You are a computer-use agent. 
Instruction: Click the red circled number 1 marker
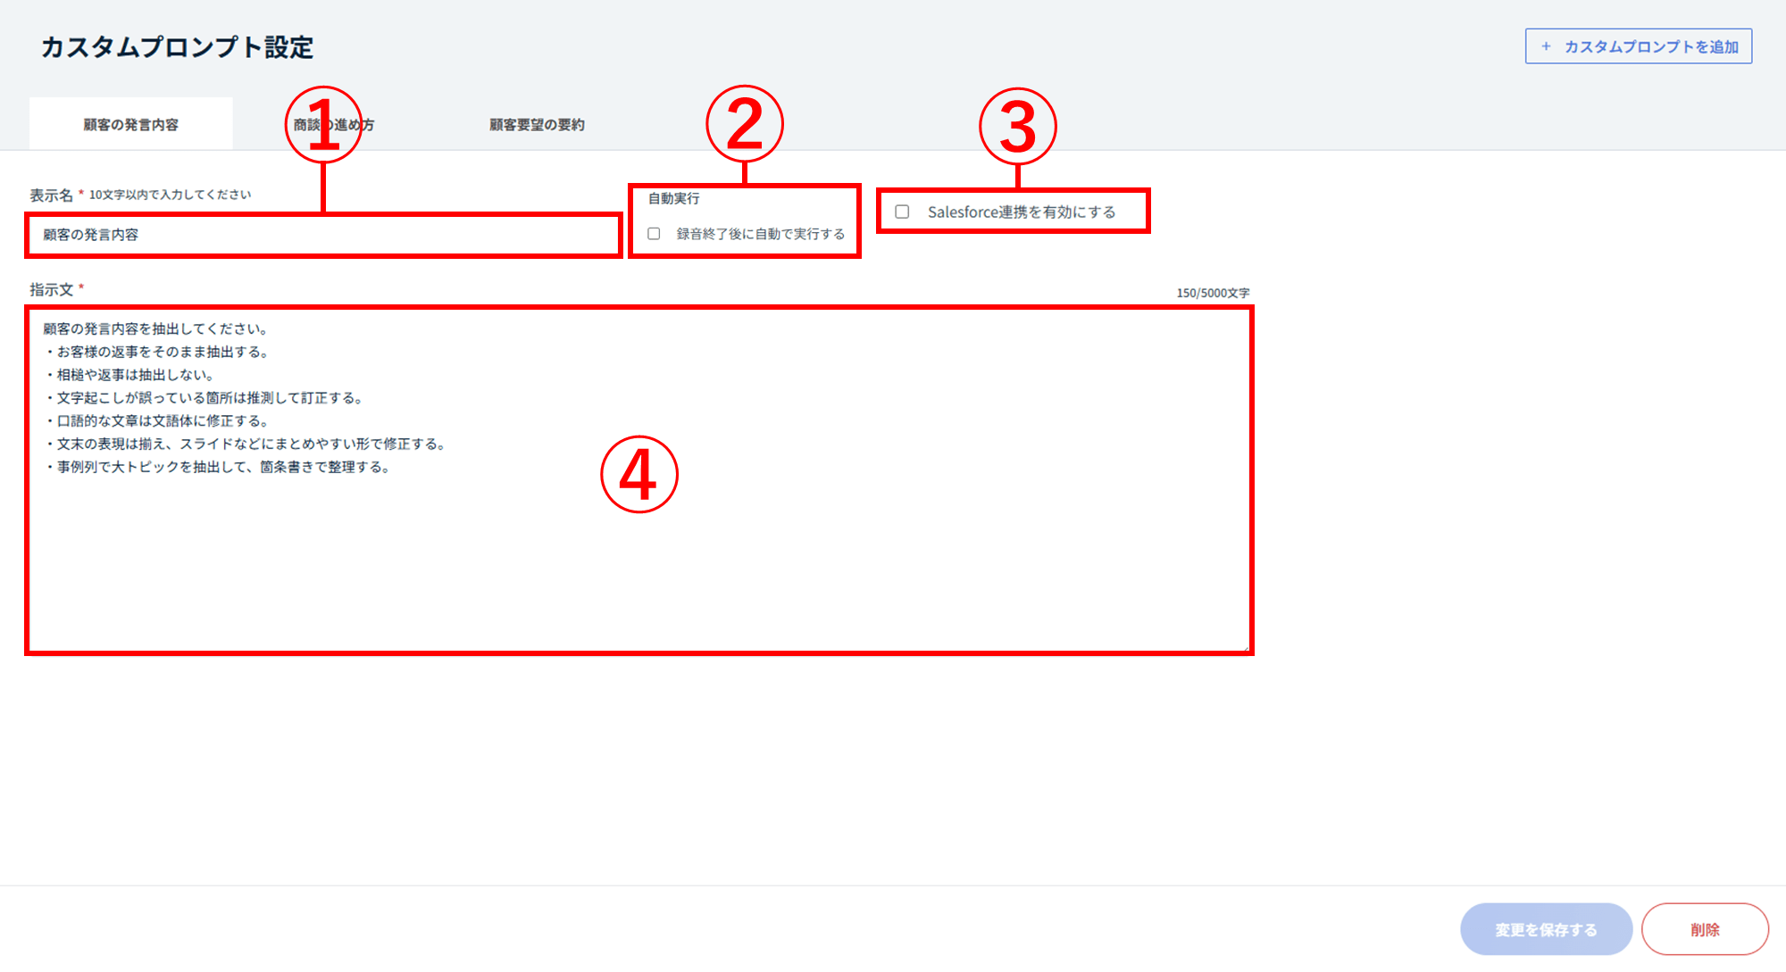(x=323, y=125)
